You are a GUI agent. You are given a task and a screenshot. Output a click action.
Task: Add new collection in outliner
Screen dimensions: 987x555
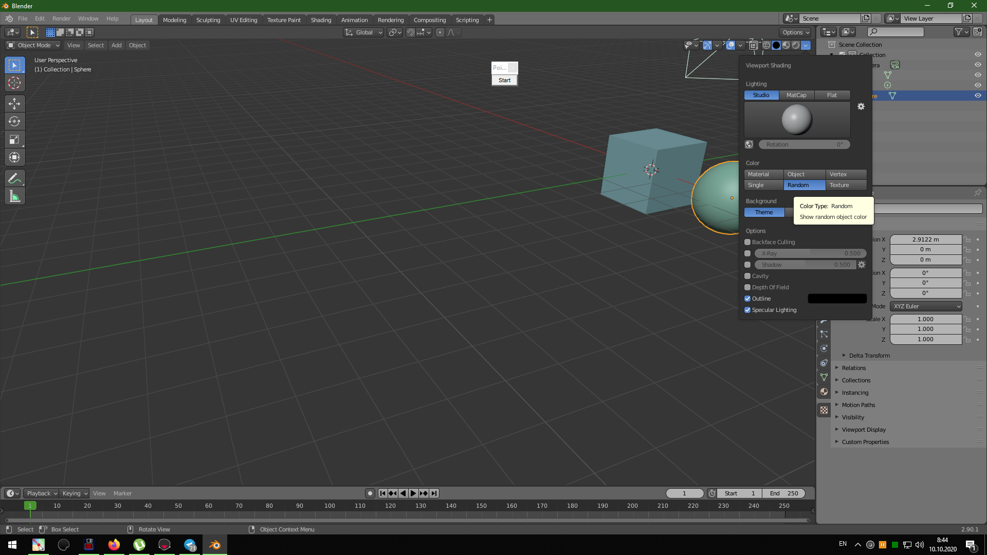coord(978,32)
